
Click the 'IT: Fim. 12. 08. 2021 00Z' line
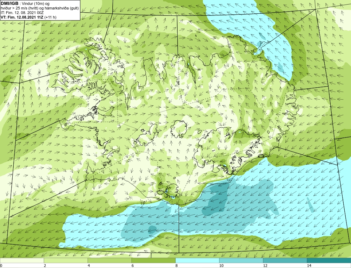[22, 13]
